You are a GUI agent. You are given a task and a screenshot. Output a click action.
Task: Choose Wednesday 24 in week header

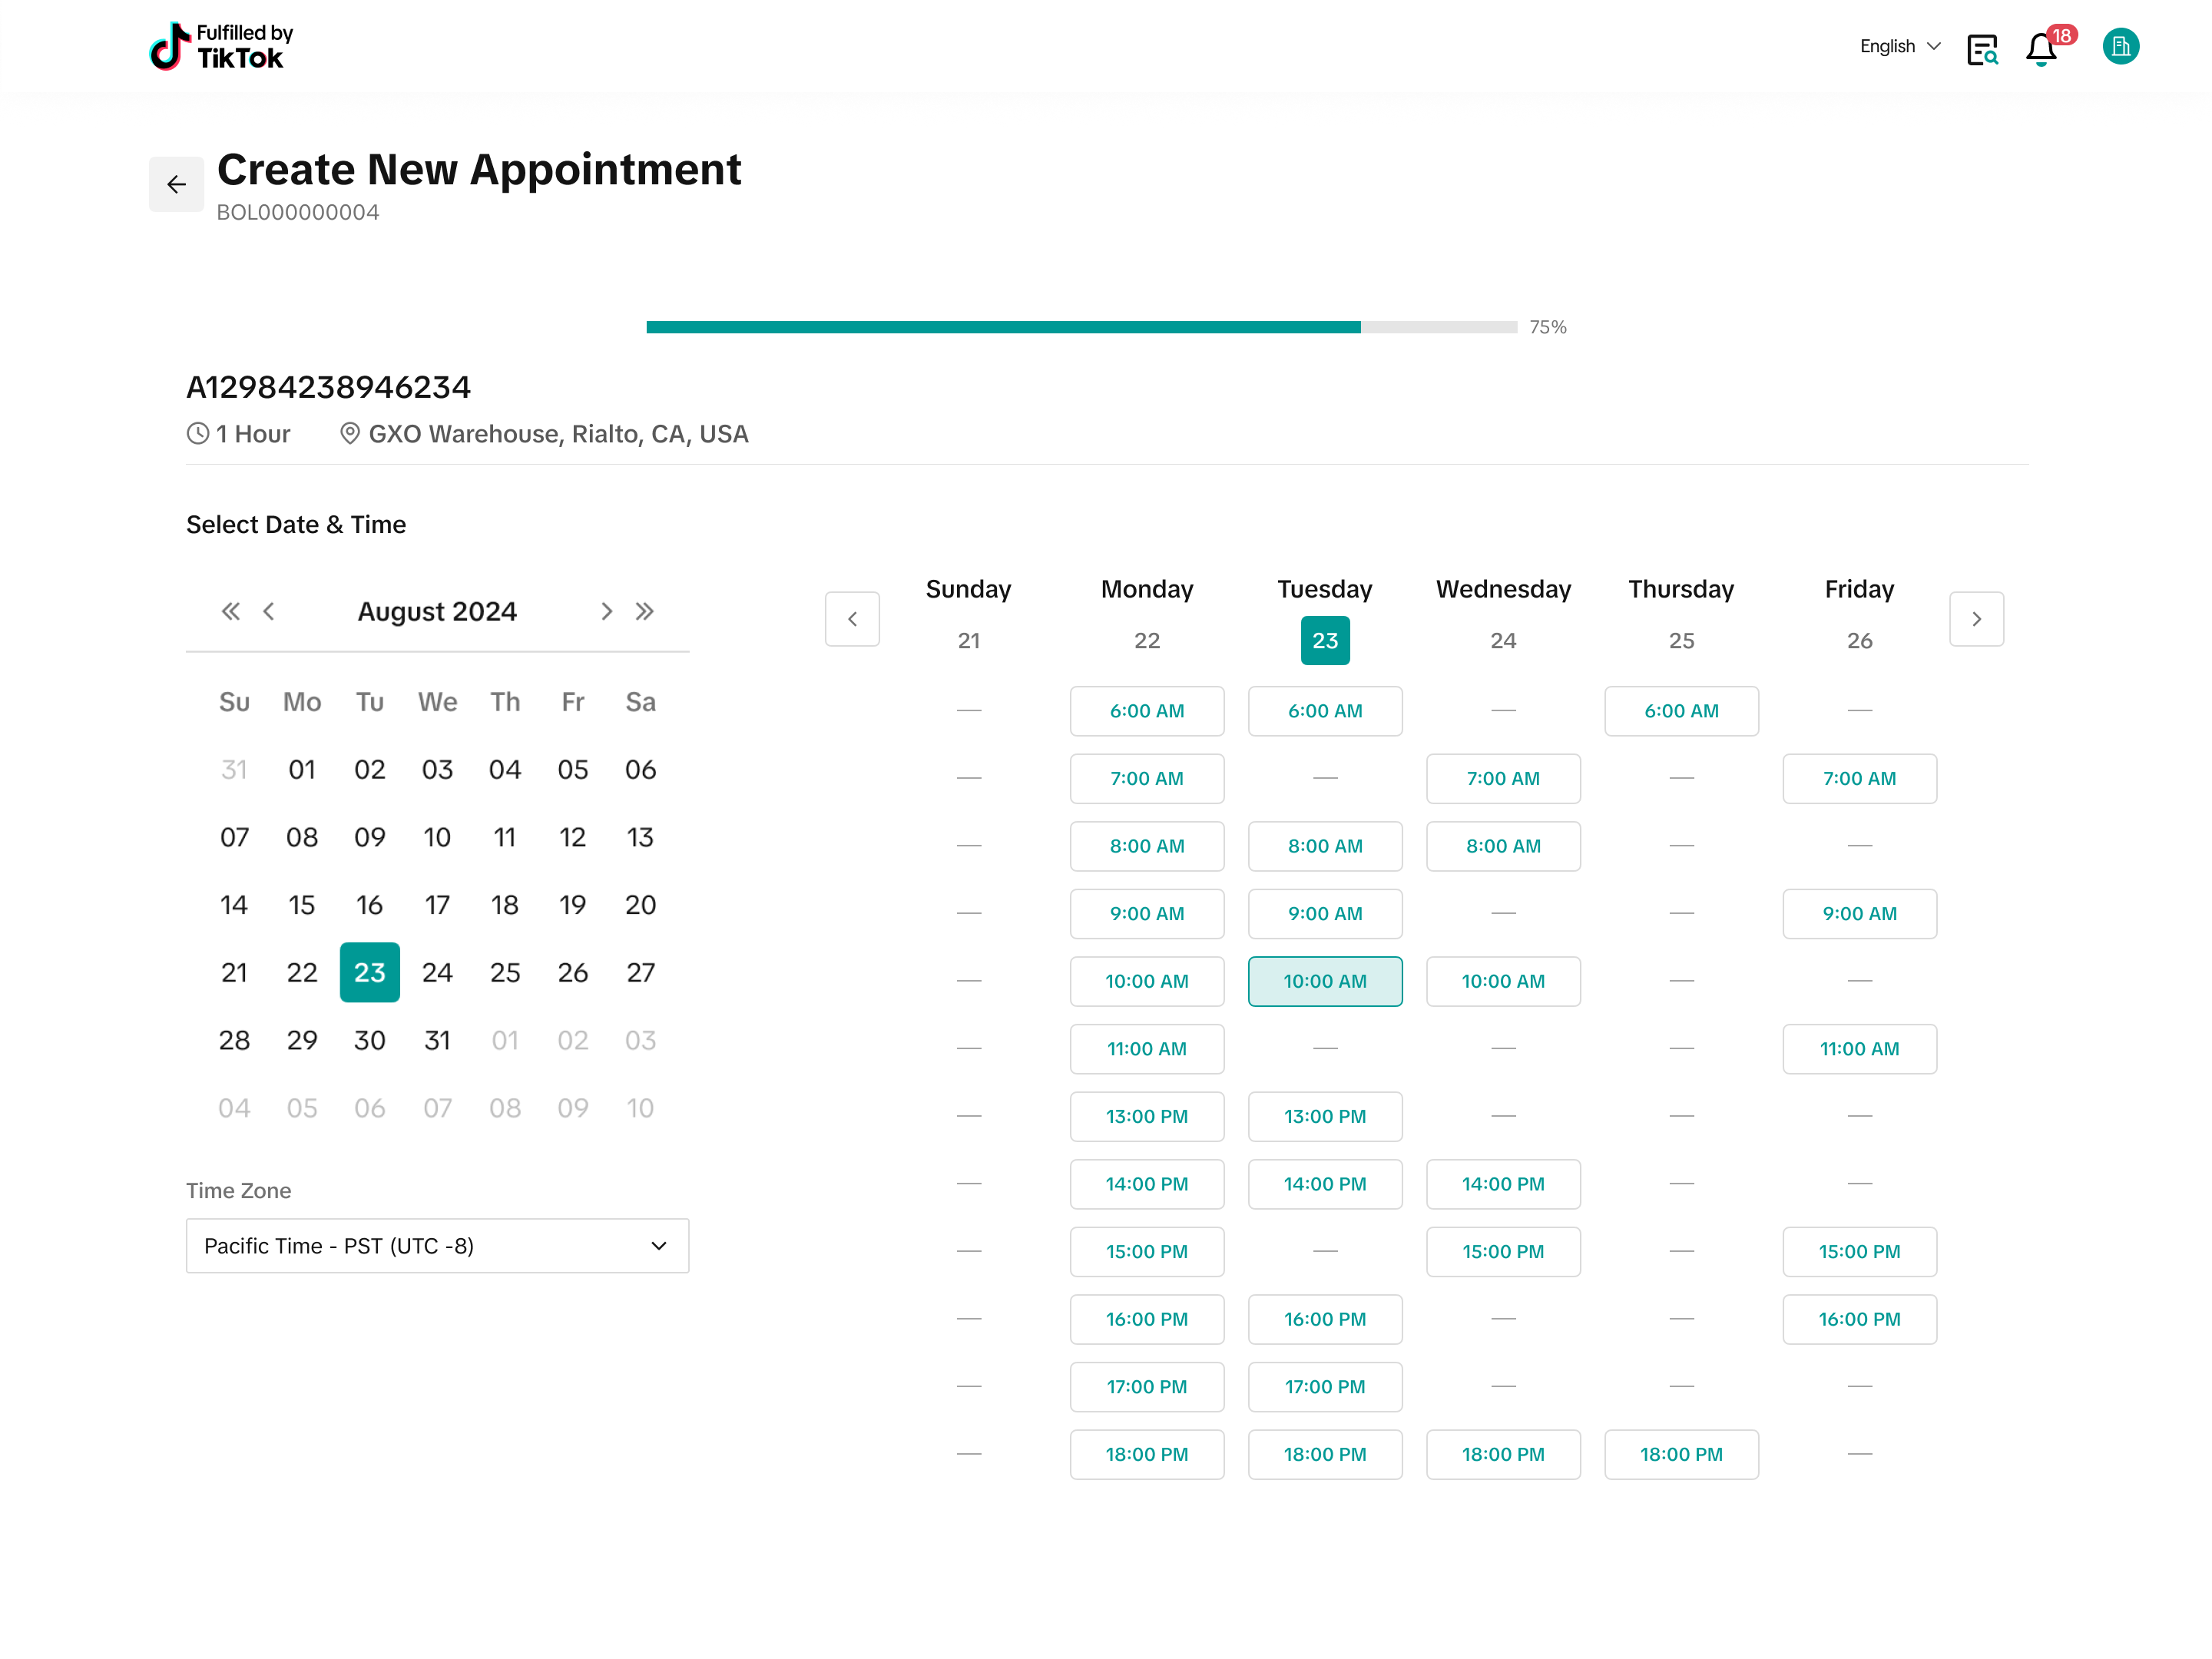click(1503, 640)
